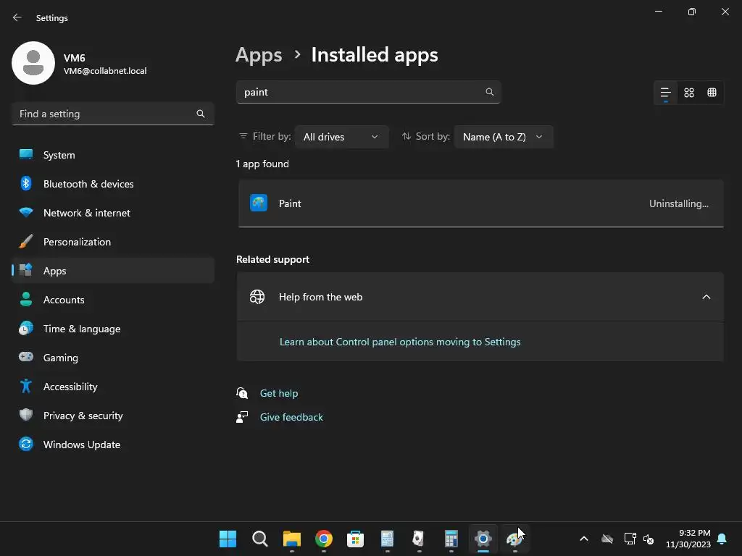The image size is (742, 556).
Task: Open Accounts settings
Action: tap(112, 300)
